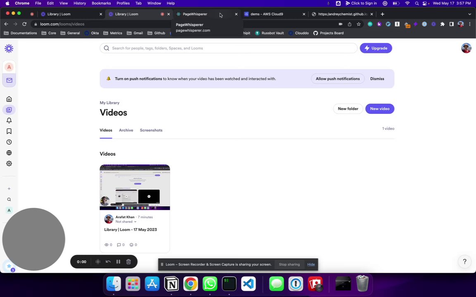
Task: Hide the screen sharing notification bar
Action: pyautogui.click(x=311, y=264)
